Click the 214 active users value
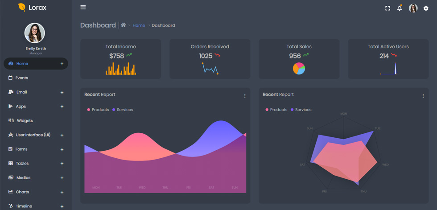437x210 pixels. tap(384, 56)
